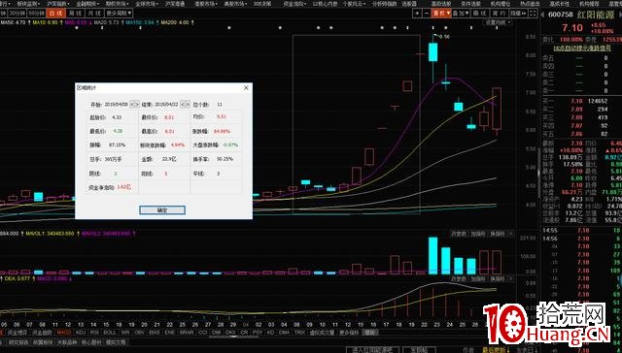This screenshot has width=622, height=353.
Task: Click the stock code 600758
Action: pyautogui.click(x=561, y=15)
